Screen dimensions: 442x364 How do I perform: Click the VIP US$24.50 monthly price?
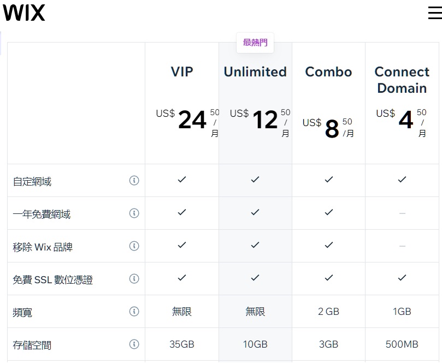pyautogui.click(x=187, y=122)
